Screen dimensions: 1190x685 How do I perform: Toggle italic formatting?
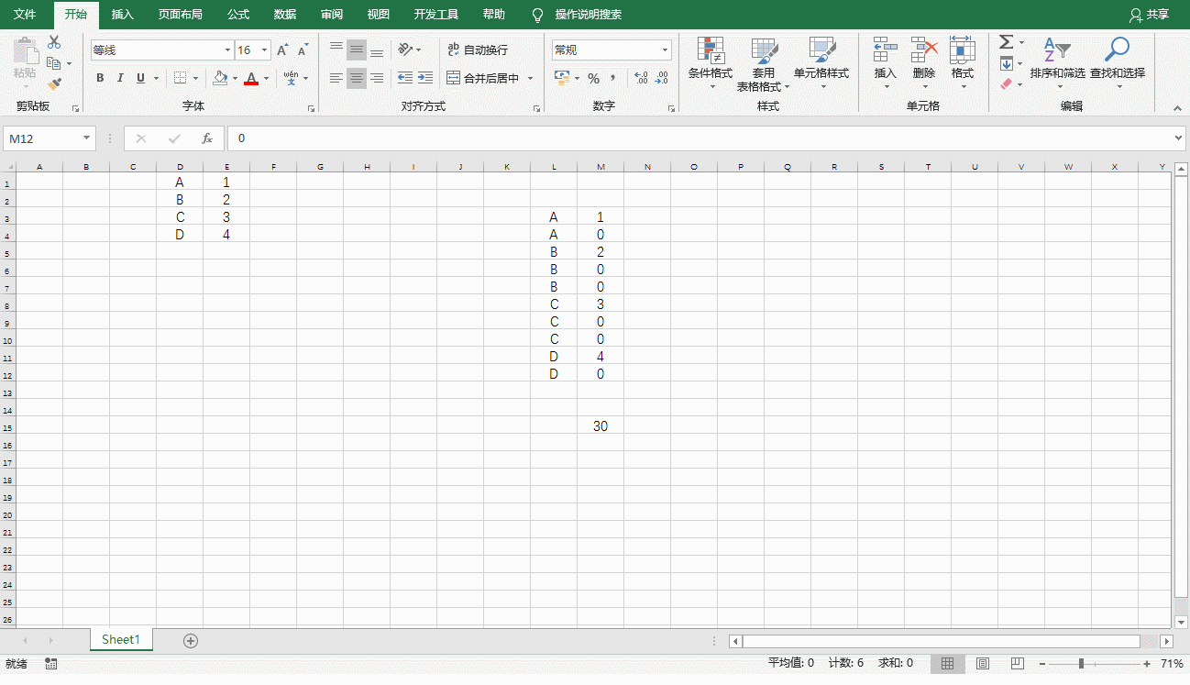pyautogui.click(x=120, y=78)
